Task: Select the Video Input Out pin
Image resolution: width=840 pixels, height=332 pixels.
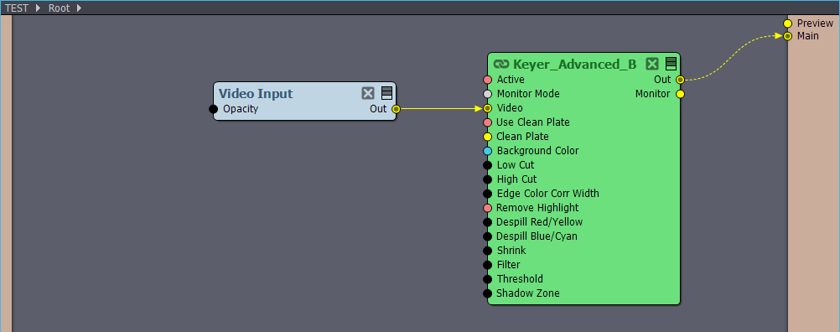Action: pos(396,109)
